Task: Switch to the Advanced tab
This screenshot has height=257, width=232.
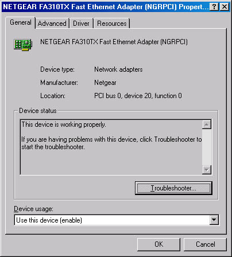Action: 52,24
